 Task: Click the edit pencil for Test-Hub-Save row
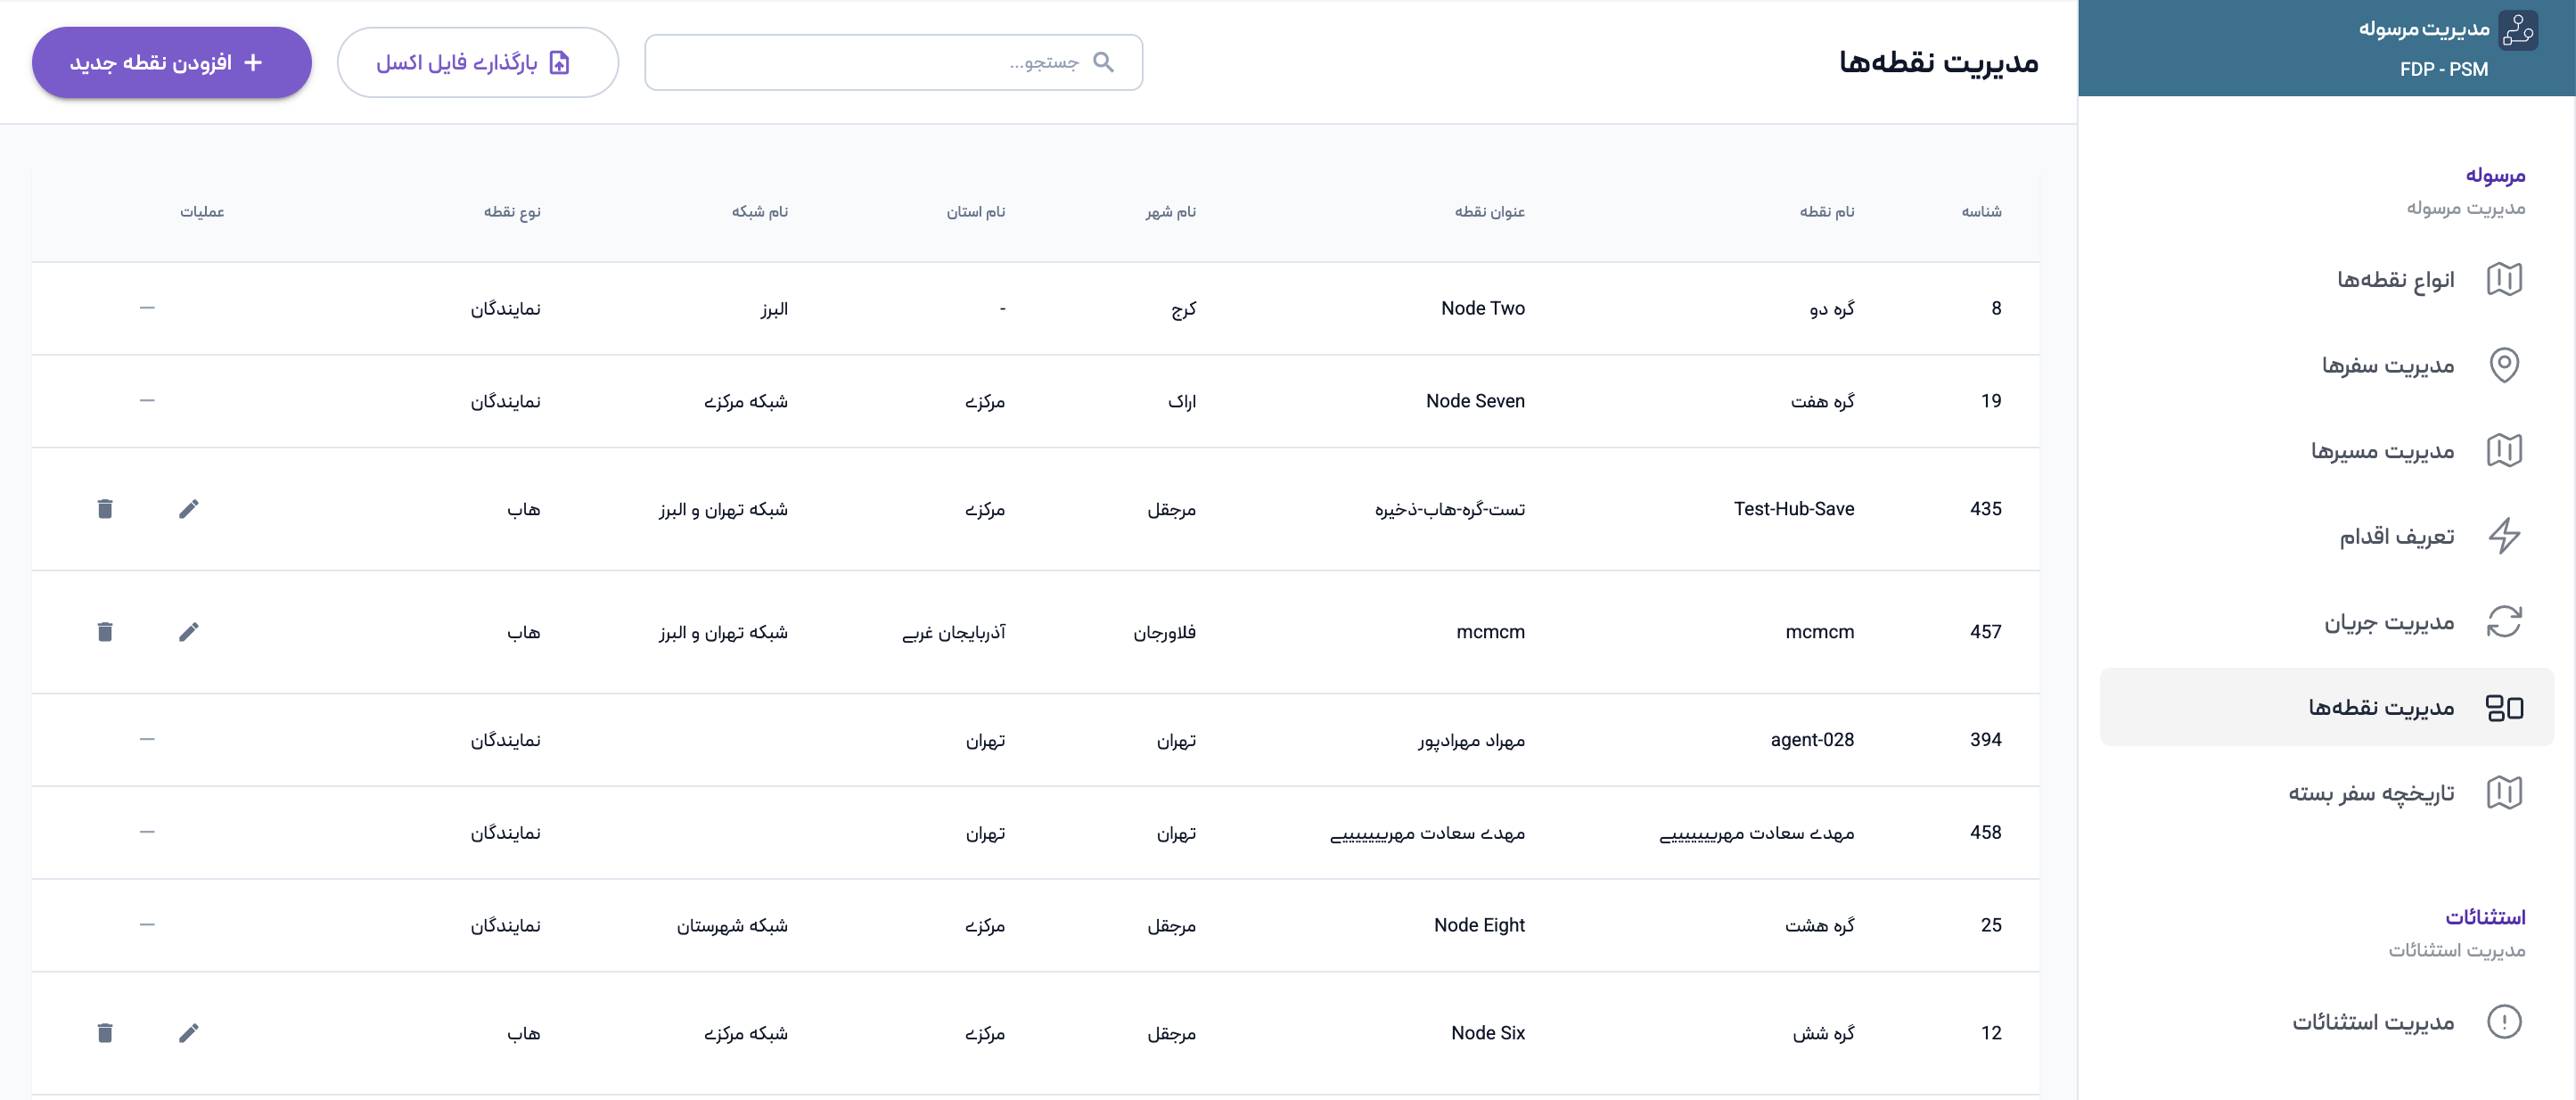189,509
